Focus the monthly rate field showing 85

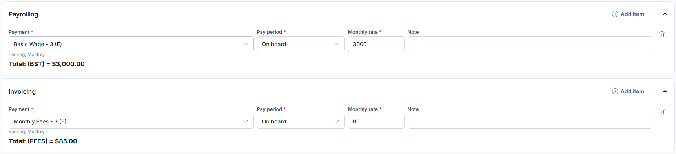[376, 121]
